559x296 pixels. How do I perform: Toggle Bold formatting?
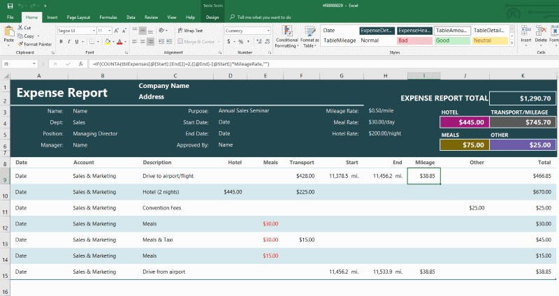pyautogui.click(x=61, y=42)
